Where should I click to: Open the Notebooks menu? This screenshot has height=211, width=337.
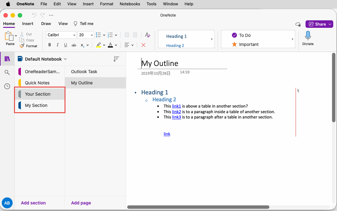point(130,4)
